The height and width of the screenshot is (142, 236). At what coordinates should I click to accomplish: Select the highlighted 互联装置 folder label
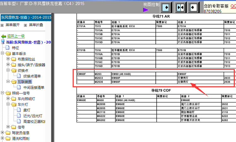tap(25, 82)
